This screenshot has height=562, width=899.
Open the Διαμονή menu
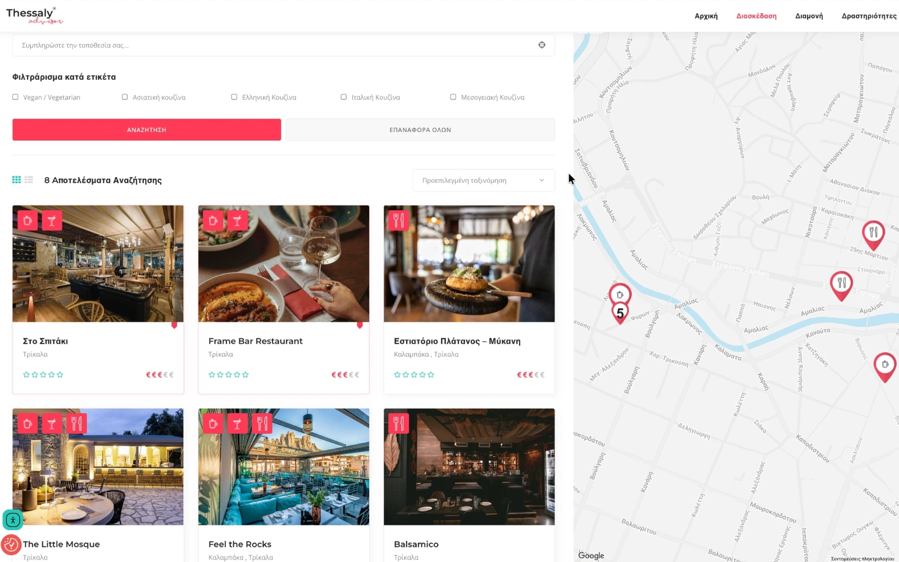point(809,16)
